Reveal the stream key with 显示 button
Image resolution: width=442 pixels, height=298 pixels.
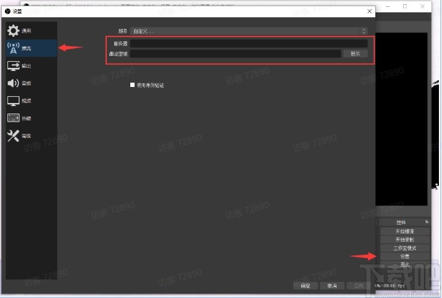(x=355, y=54)
